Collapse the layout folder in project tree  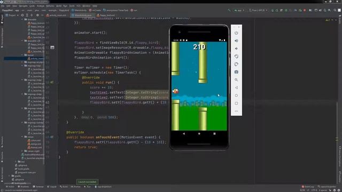click(x=22, y=55)
